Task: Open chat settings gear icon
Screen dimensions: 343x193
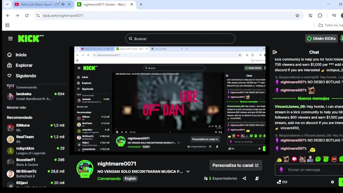Action: [x=333, y=182]
